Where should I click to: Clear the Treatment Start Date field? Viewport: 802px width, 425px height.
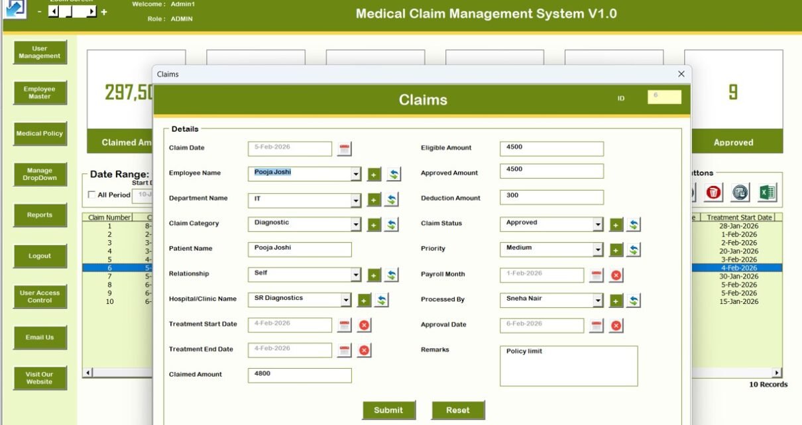click(x=364, y=325)
